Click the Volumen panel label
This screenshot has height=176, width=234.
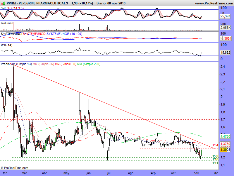pos(7,23)
